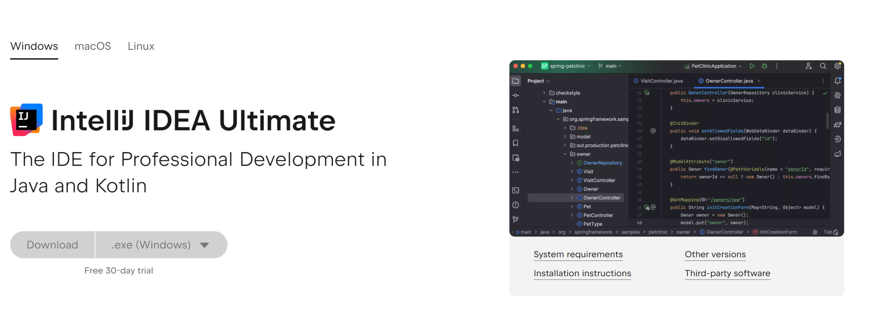Open the Project folder tool window icon
This screenshot has height=328, width=879.
pos(515,81)
